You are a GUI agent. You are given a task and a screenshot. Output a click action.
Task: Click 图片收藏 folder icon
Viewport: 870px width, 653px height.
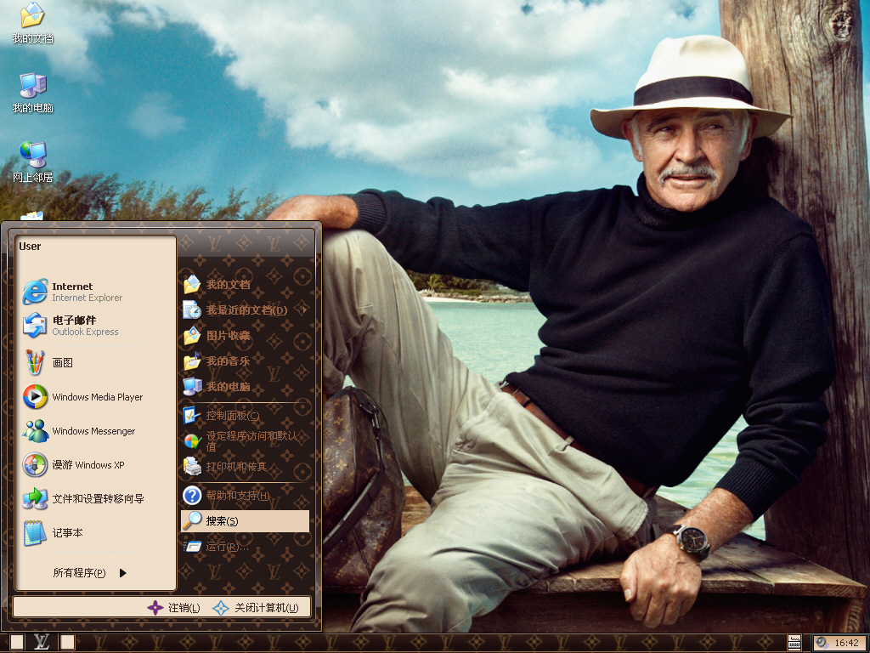click(192, 335)
